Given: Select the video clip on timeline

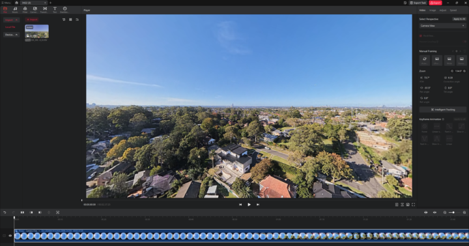Looking at the screenshot, I should pyautogui.click(x=242, y=236).
